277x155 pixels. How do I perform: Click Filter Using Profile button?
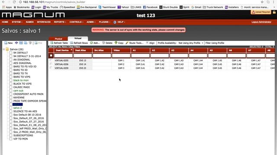pyautogui.click(x=215, y=43)
